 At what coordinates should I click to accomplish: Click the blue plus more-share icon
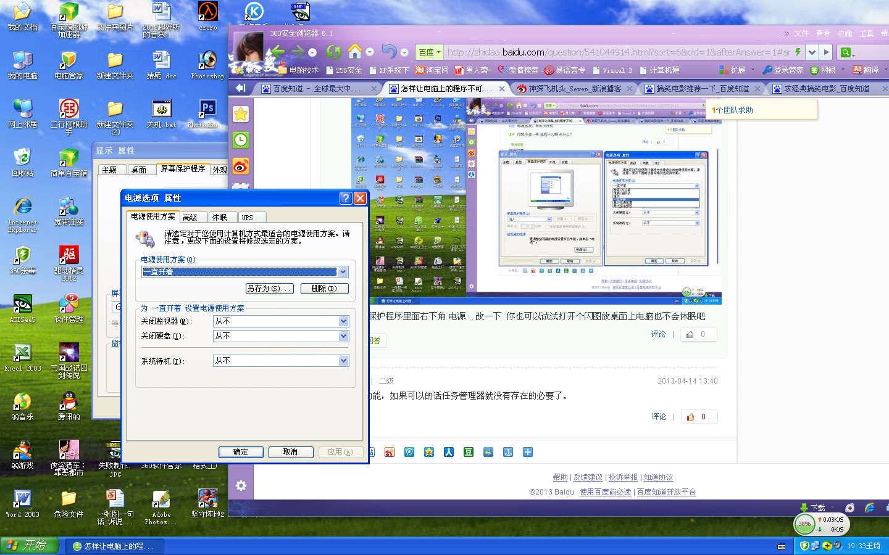(x=528, y=452)
